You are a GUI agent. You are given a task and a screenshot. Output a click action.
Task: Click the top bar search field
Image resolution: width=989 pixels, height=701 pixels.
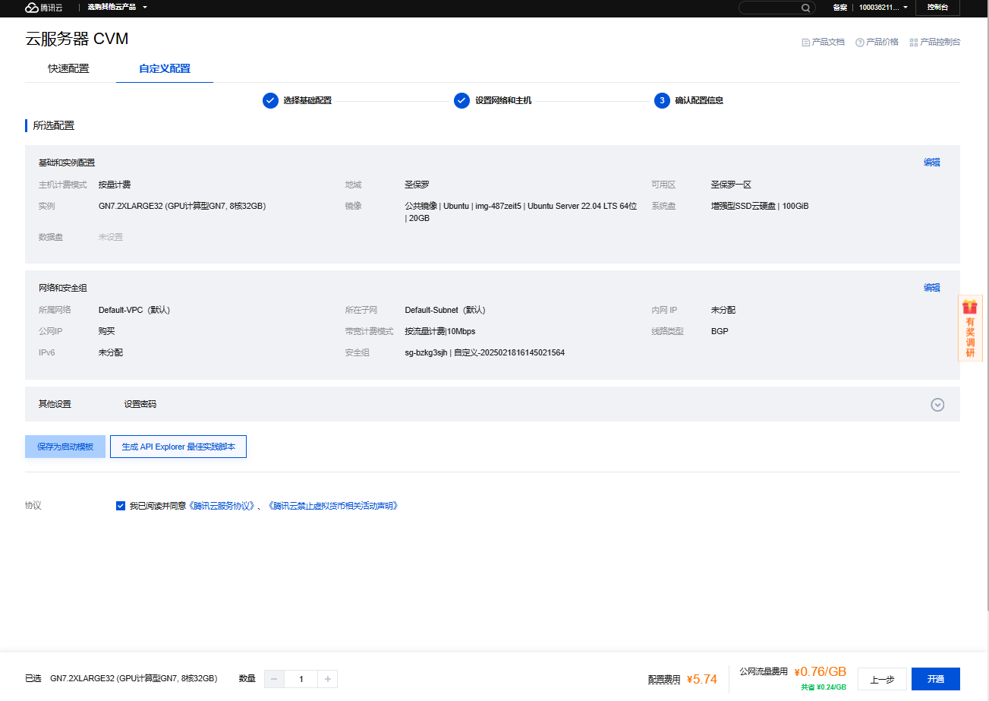coord(776,8)
